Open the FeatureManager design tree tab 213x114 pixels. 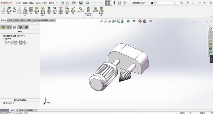(3, 27)
